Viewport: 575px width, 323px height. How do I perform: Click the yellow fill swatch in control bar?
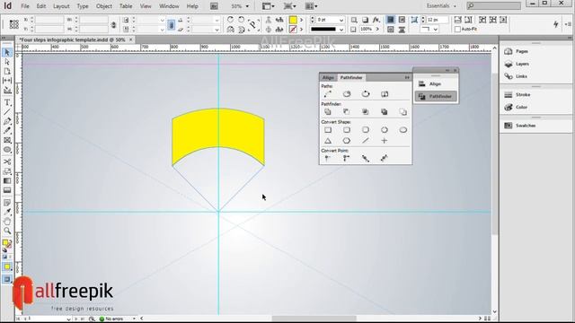coord(293,20)
